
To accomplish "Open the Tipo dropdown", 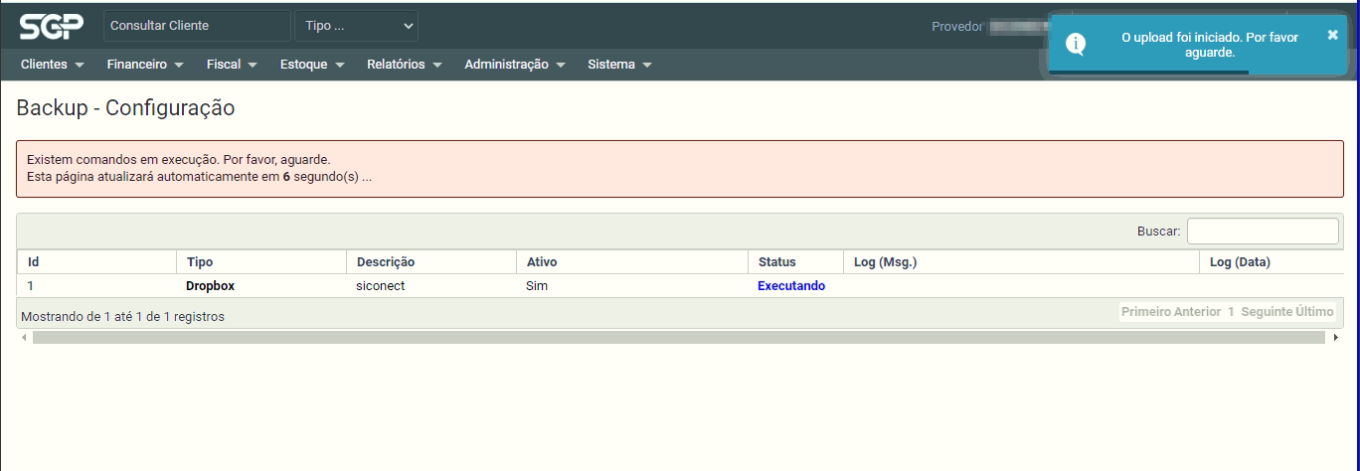I will point(356,26).
